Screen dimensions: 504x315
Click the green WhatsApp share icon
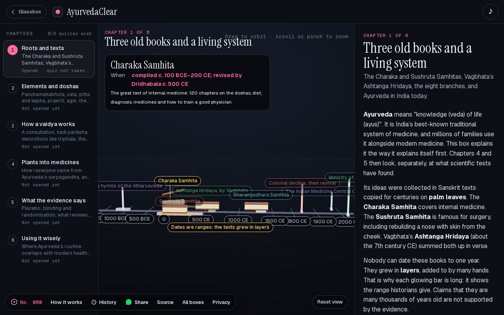(129, 302)
